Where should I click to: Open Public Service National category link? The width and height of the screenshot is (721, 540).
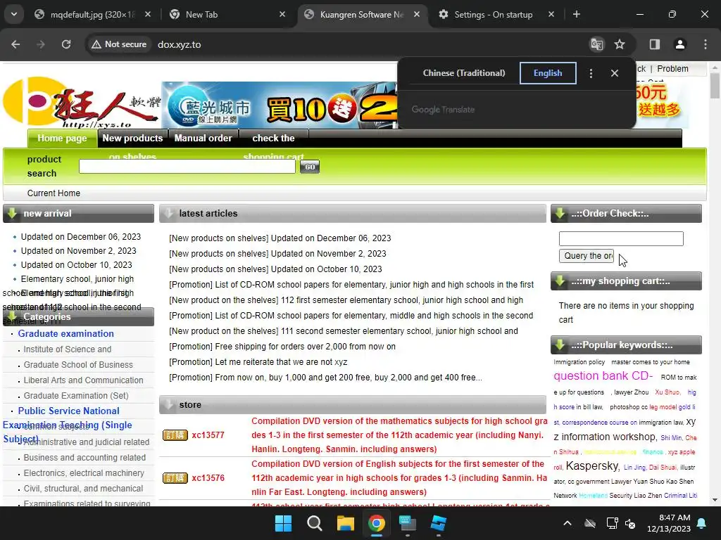[68, 411]
